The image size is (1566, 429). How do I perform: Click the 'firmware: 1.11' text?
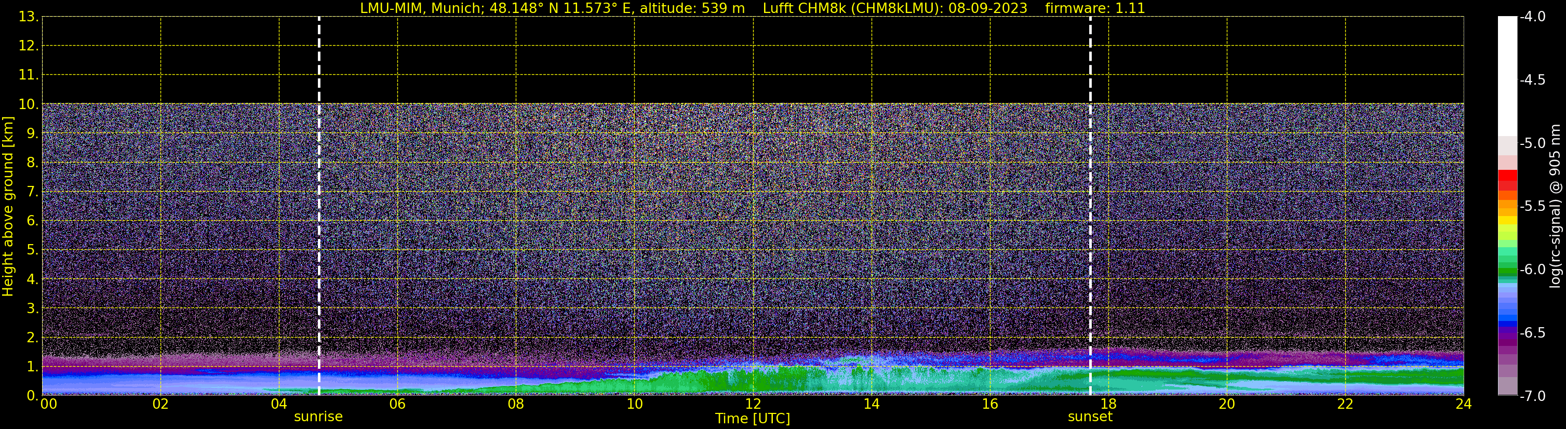(1095, 8)
